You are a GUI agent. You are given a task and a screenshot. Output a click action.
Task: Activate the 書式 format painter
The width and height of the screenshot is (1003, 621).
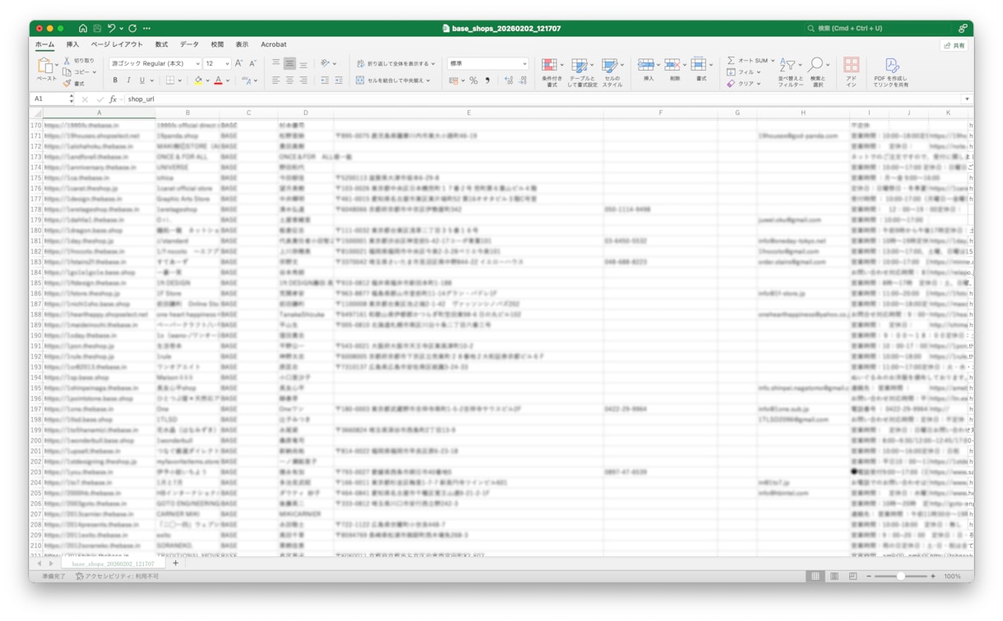74,84
